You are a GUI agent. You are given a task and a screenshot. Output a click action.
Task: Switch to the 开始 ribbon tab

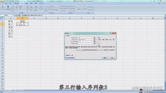pos(6,3)
